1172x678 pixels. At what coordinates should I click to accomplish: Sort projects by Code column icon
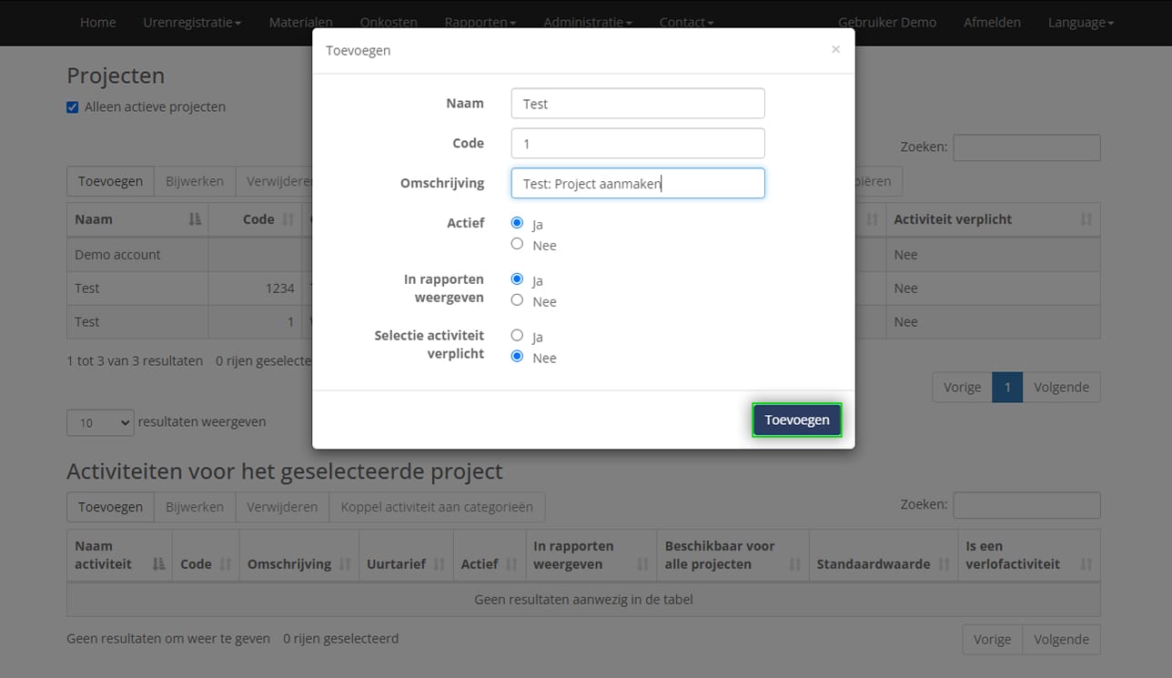[288, 219]
